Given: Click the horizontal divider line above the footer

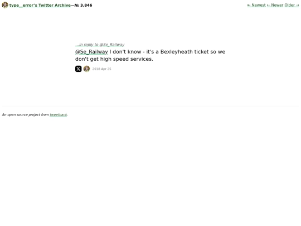Looking at the screenshot, I should pyautogui.click(x=151, y=106).
